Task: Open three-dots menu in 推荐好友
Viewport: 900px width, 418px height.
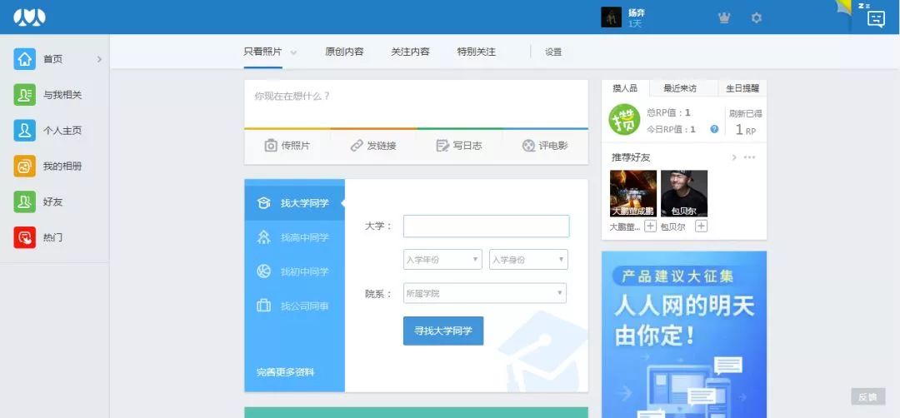Action: pyautogui.click(x=750, y=157)
